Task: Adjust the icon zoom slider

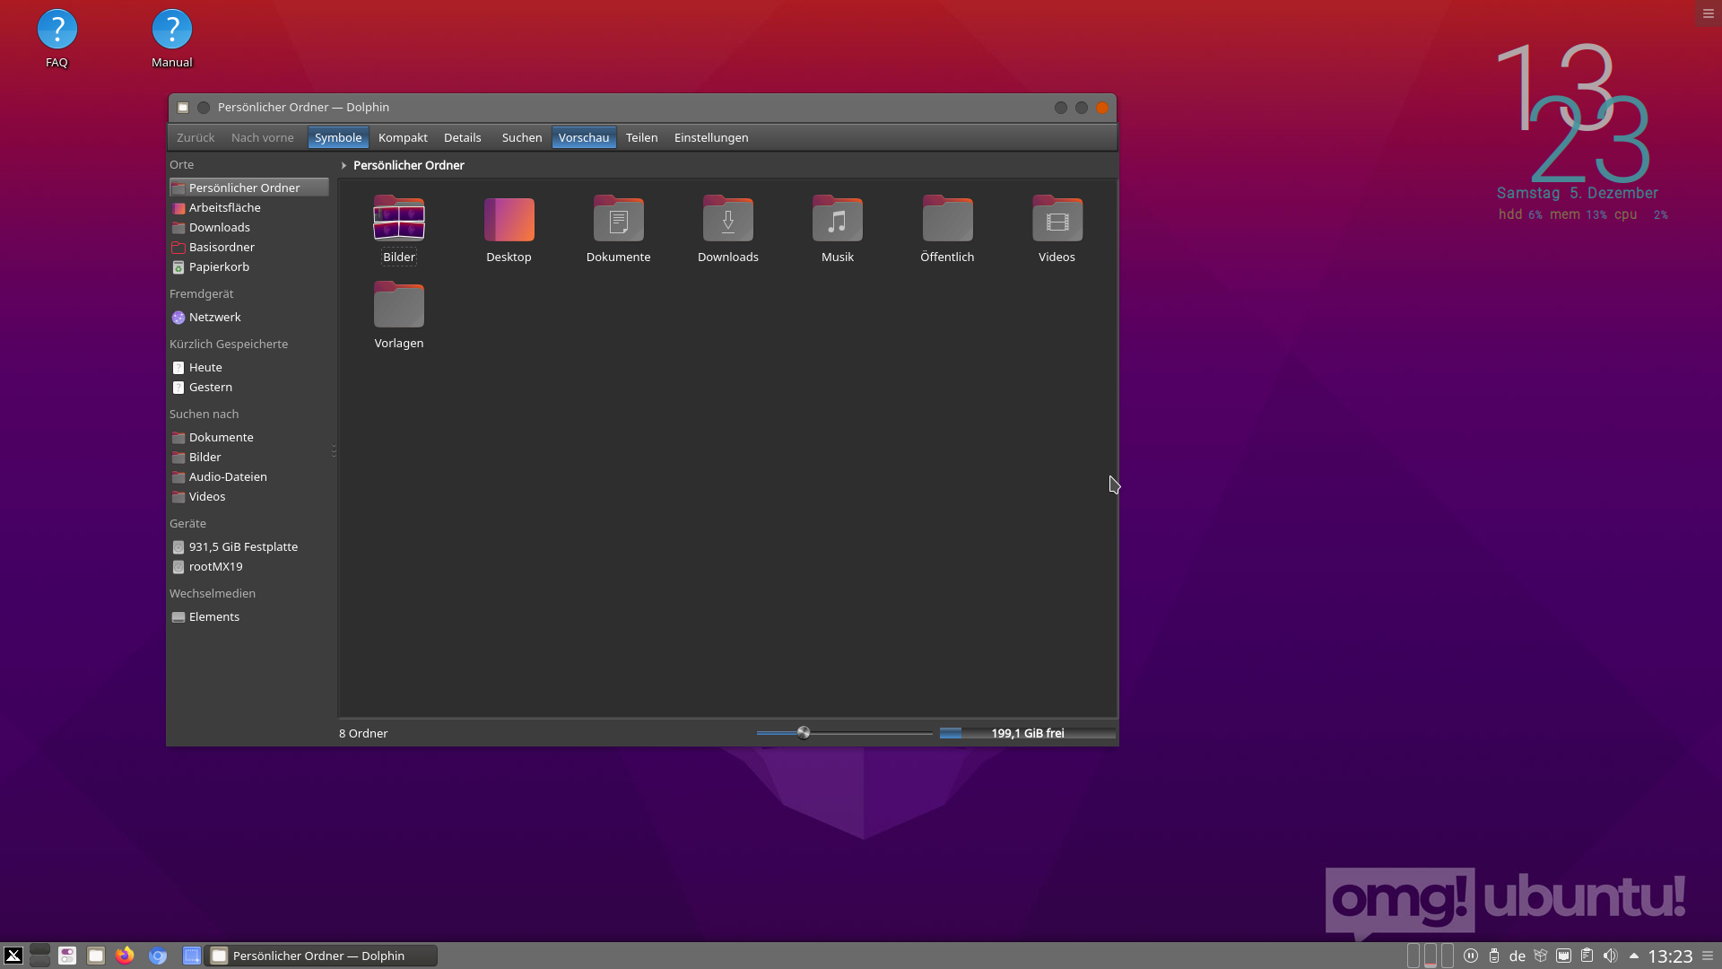Action: click(x=804, y=733)
